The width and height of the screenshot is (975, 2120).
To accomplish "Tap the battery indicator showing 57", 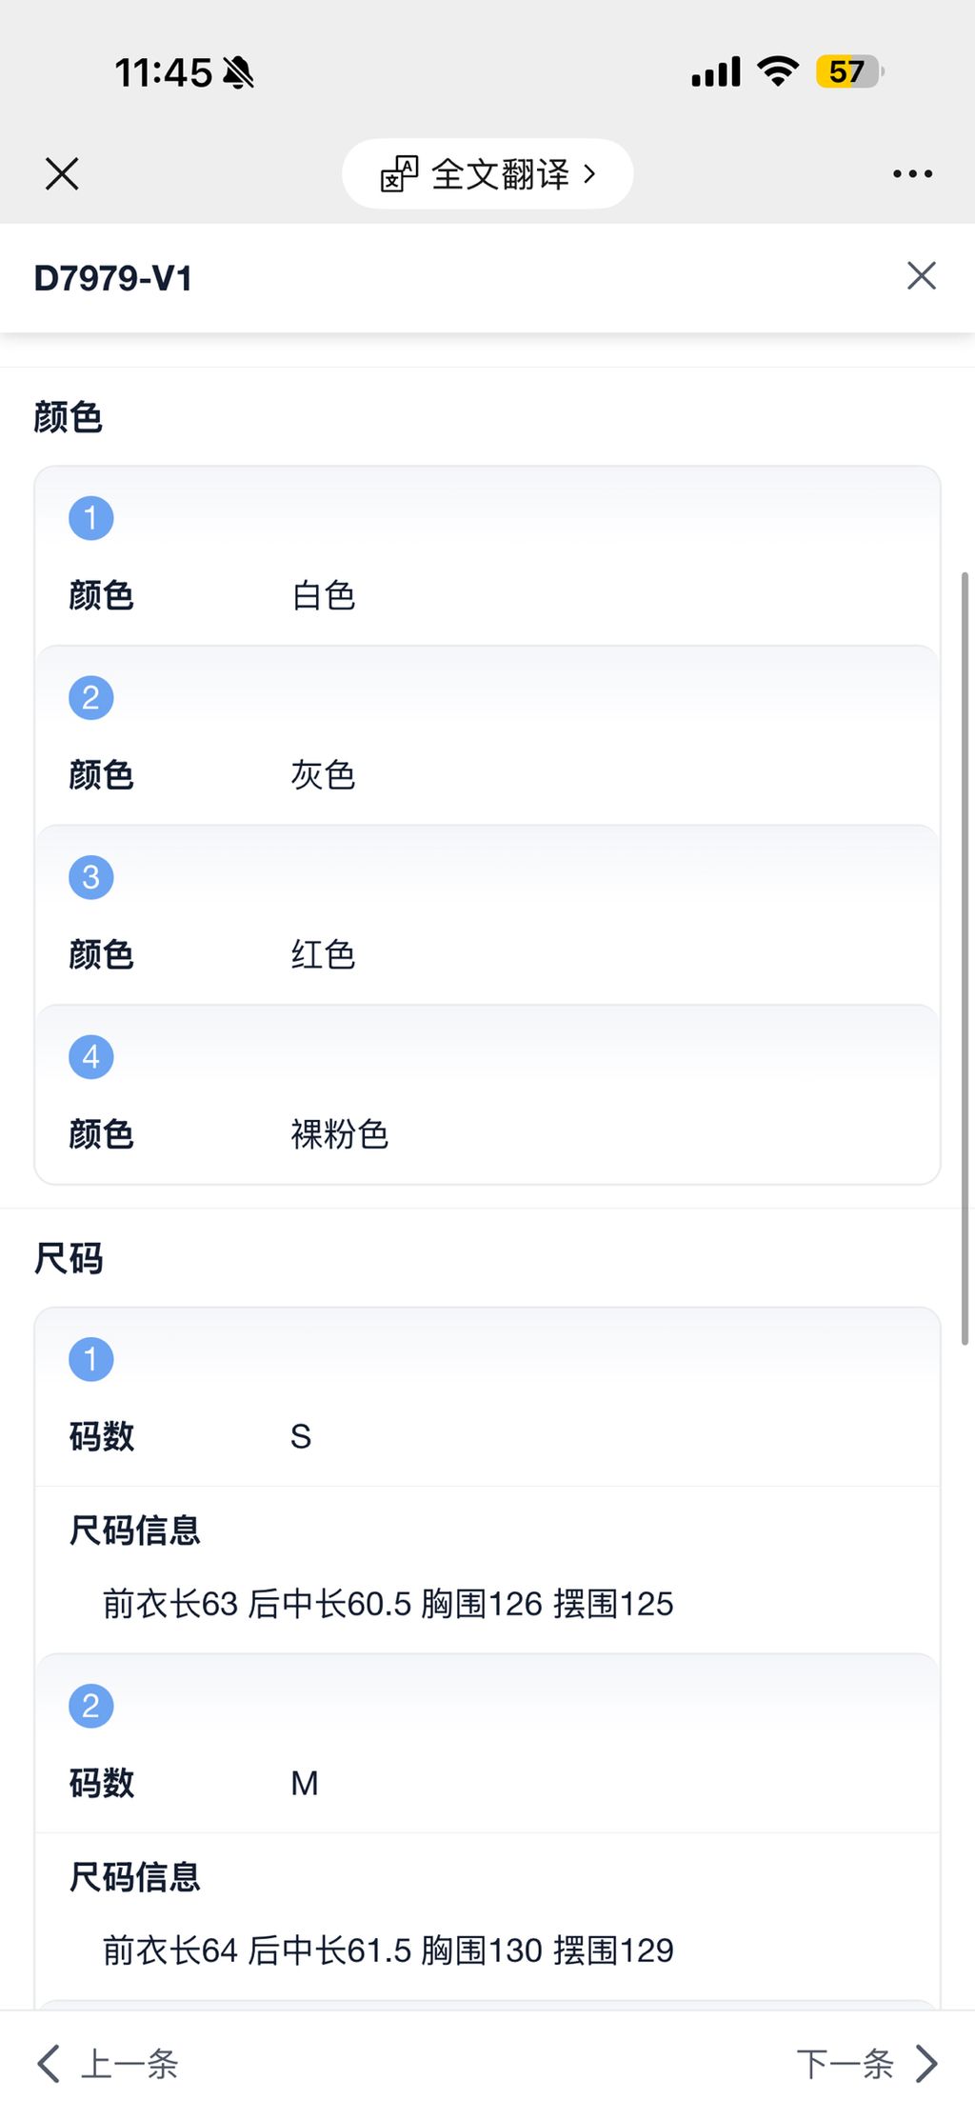I will (848, 71).
